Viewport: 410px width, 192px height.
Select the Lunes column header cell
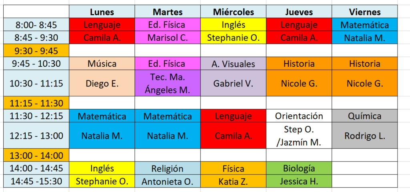102,12
